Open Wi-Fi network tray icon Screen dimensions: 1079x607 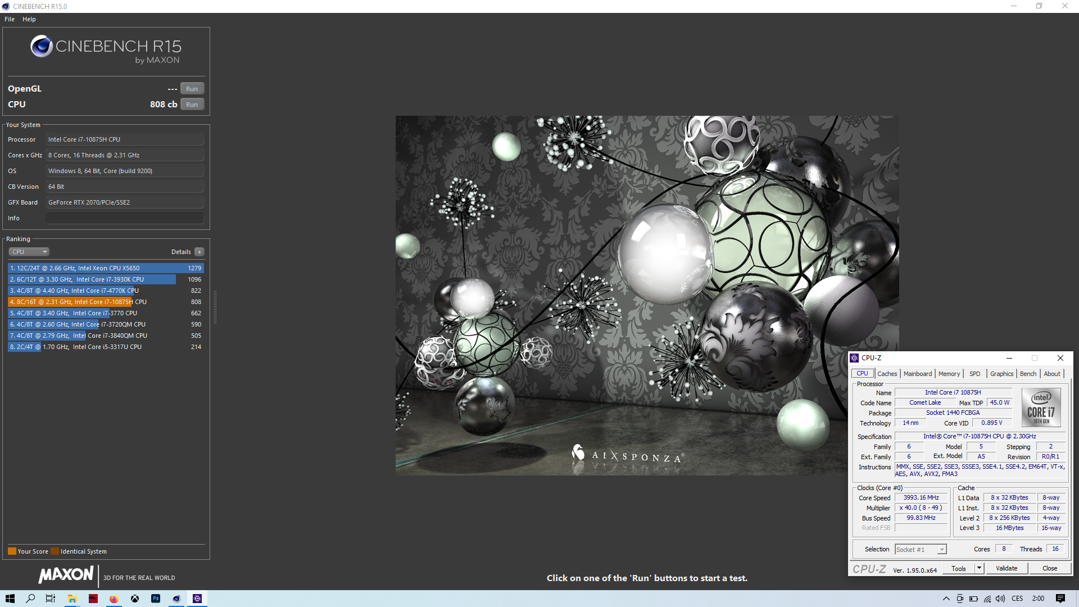(987, 599)
